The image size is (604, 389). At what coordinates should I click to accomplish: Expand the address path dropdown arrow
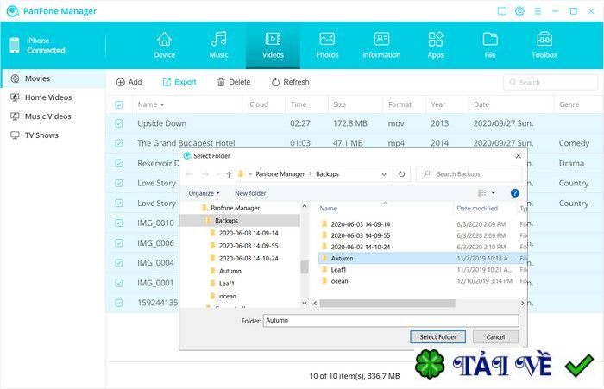tap(384, 174)
